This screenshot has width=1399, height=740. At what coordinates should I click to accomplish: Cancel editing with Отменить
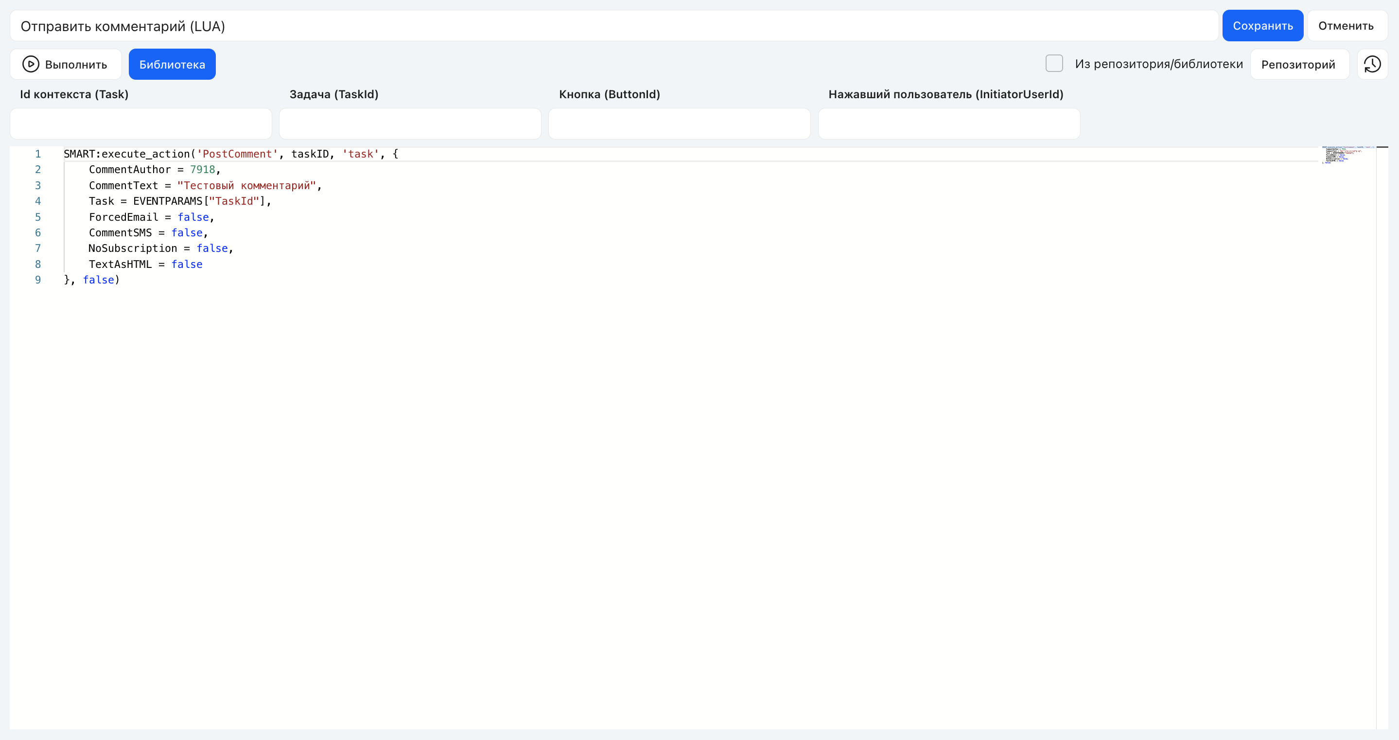tap(1347, 26)
